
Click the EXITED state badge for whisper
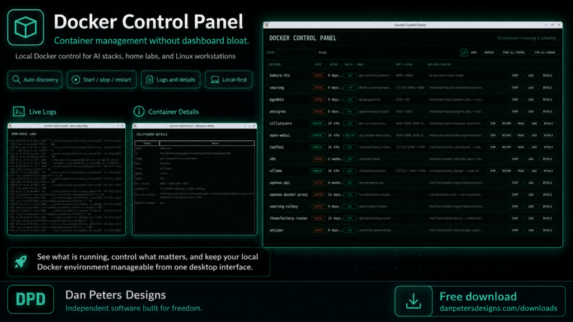[x=318, y=230]
